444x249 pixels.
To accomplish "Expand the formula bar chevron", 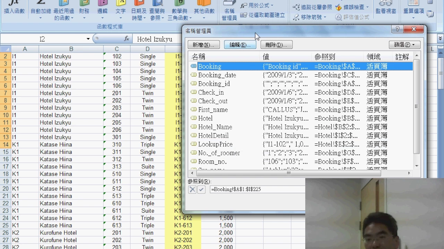I will click(x=440, y=38).
